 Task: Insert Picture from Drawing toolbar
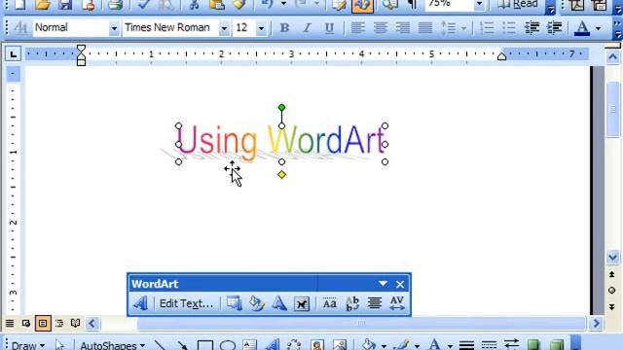(340, 345)
